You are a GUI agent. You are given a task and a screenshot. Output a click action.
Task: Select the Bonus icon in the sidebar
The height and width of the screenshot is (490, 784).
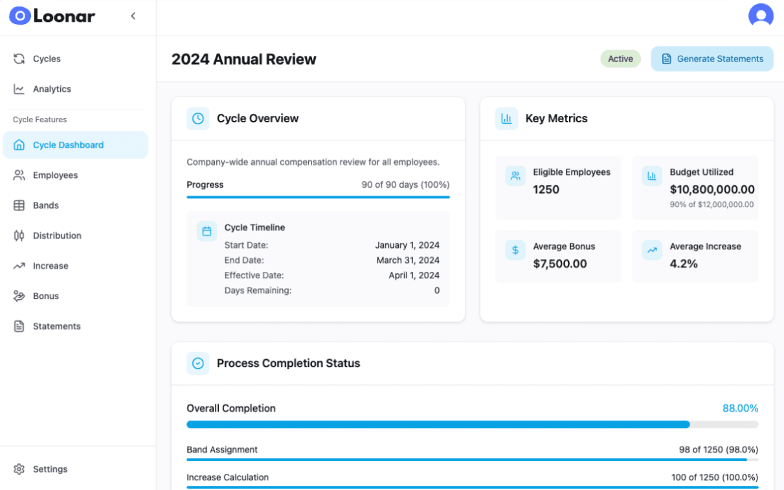[19, 296]
